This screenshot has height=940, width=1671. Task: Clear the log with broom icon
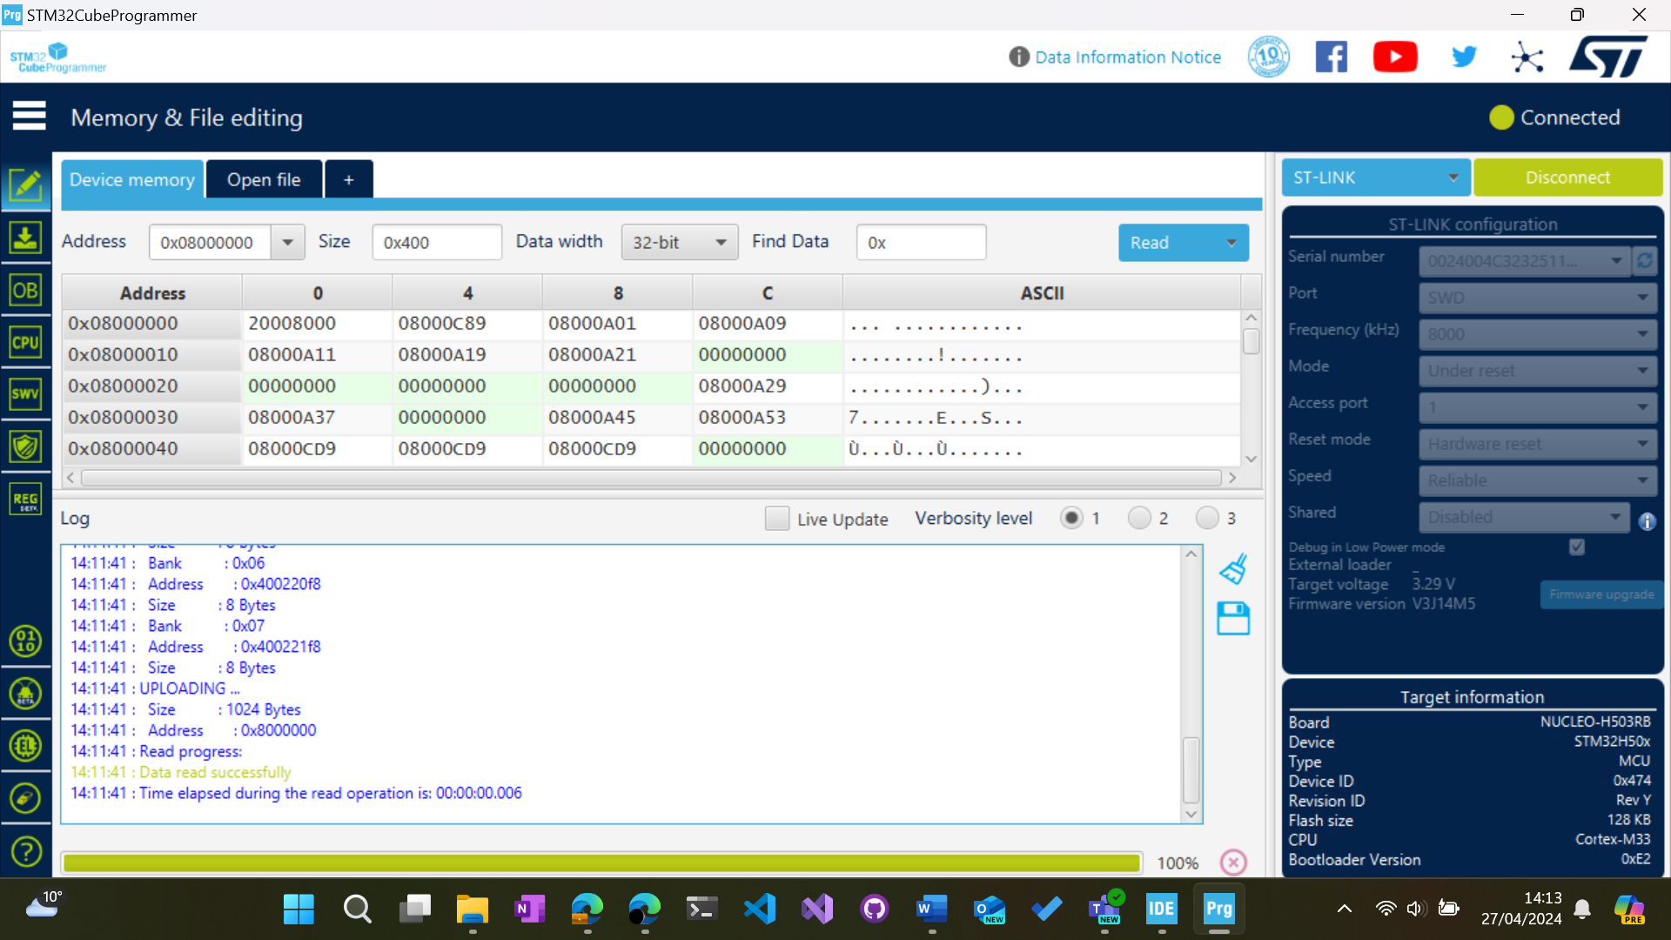[1232, 567]
